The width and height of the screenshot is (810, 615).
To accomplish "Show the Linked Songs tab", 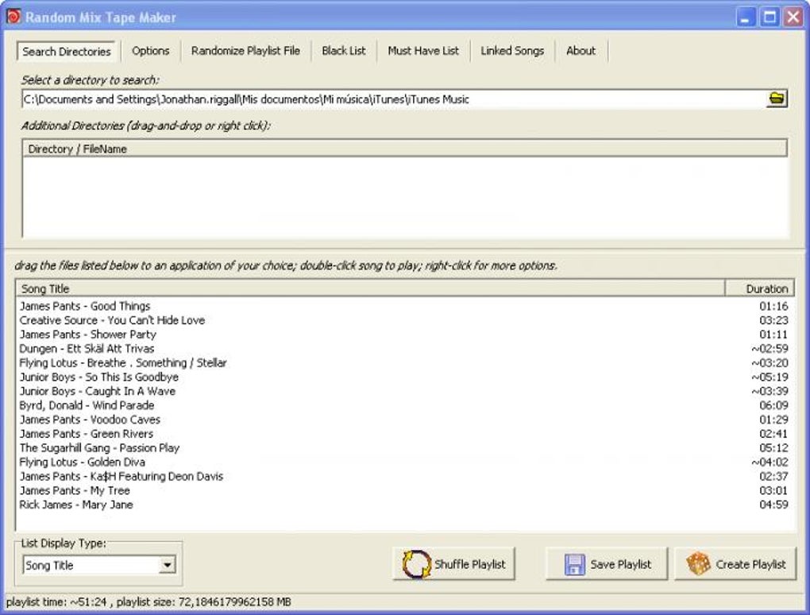I will 512,51.
